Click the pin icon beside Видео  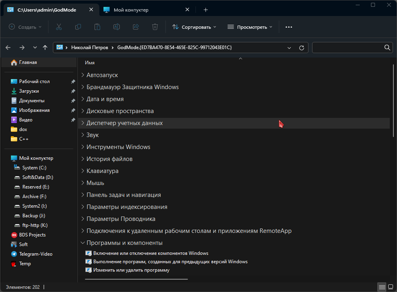pyautogui.click(x=73, y=120)
